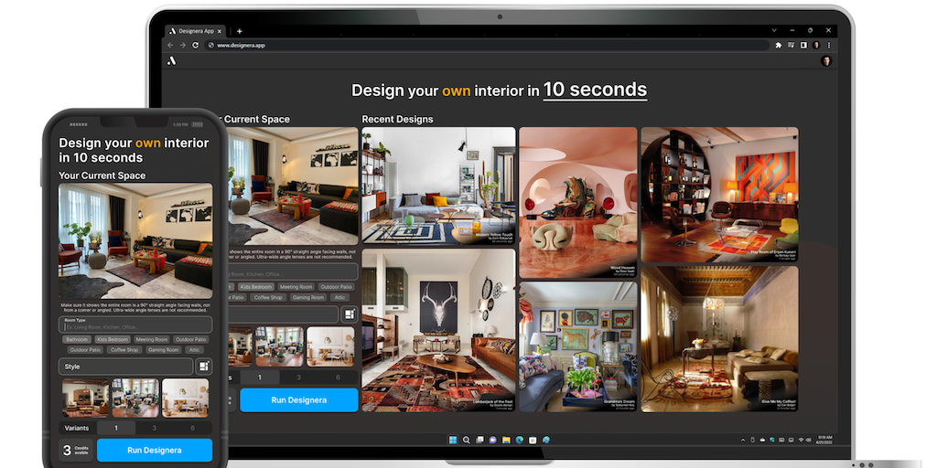Open a new browser tab with plus icon

(239, 31)
